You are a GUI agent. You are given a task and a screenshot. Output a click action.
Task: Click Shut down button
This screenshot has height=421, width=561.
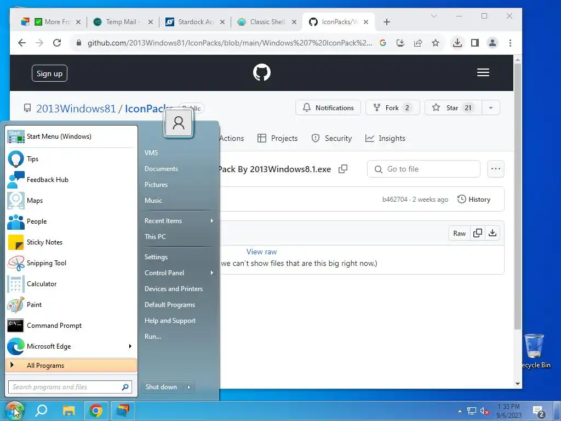[162, 387]
